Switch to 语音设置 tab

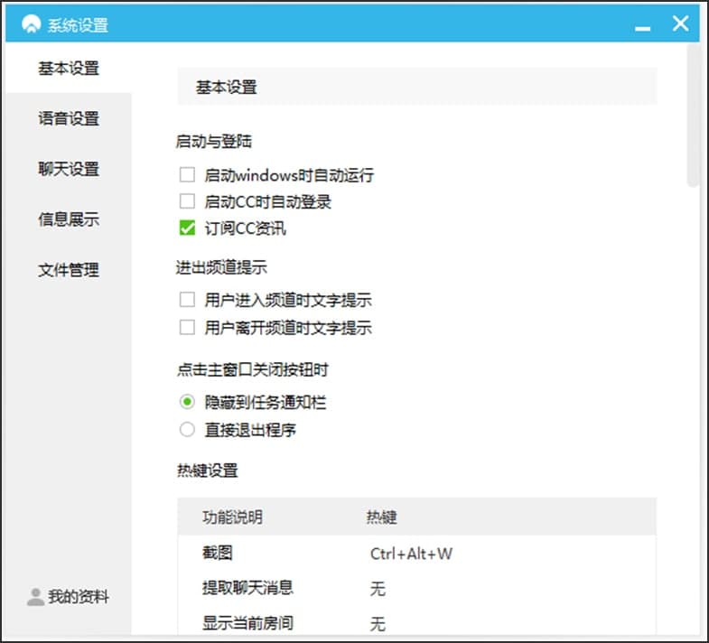coord(69,118)
